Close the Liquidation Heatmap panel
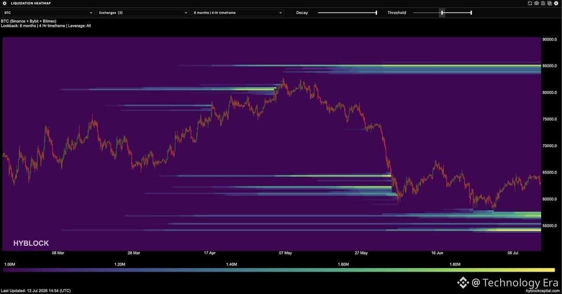This screenshot has width=562, height=294. [556, 4]
